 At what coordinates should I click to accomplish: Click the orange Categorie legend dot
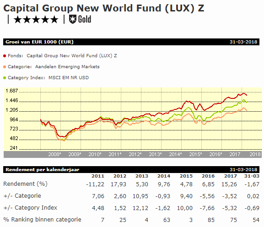coord(5,67)
